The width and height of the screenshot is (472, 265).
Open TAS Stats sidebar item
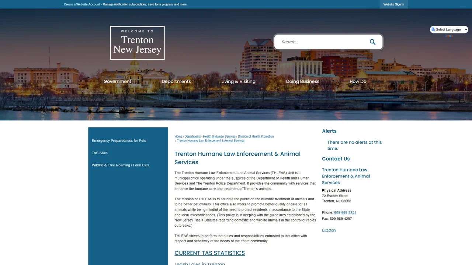click(x=100, y=153)
